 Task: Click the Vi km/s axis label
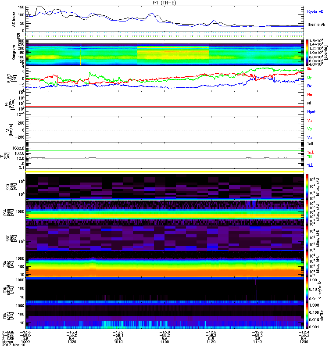pyautogui.click(x=10, y=130)
